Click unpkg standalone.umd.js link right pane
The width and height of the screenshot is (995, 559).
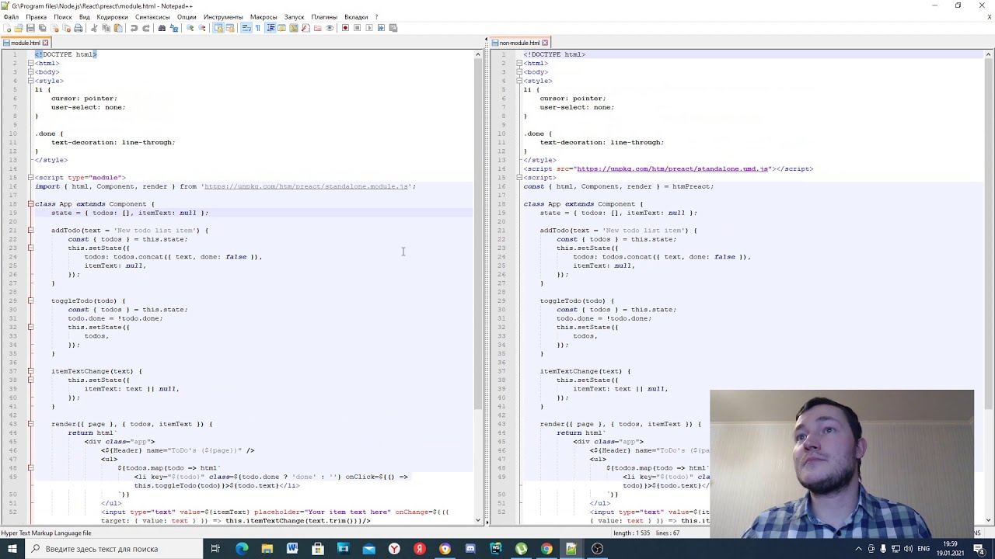672,168
